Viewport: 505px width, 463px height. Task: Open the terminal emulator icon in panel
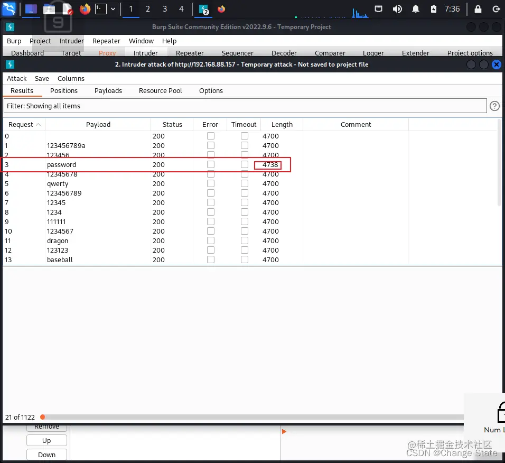click(x=101, y=9)
